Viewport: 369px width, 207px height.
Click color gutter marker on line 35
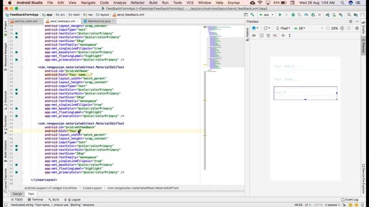pyautogui.click(x=17, y=90)
